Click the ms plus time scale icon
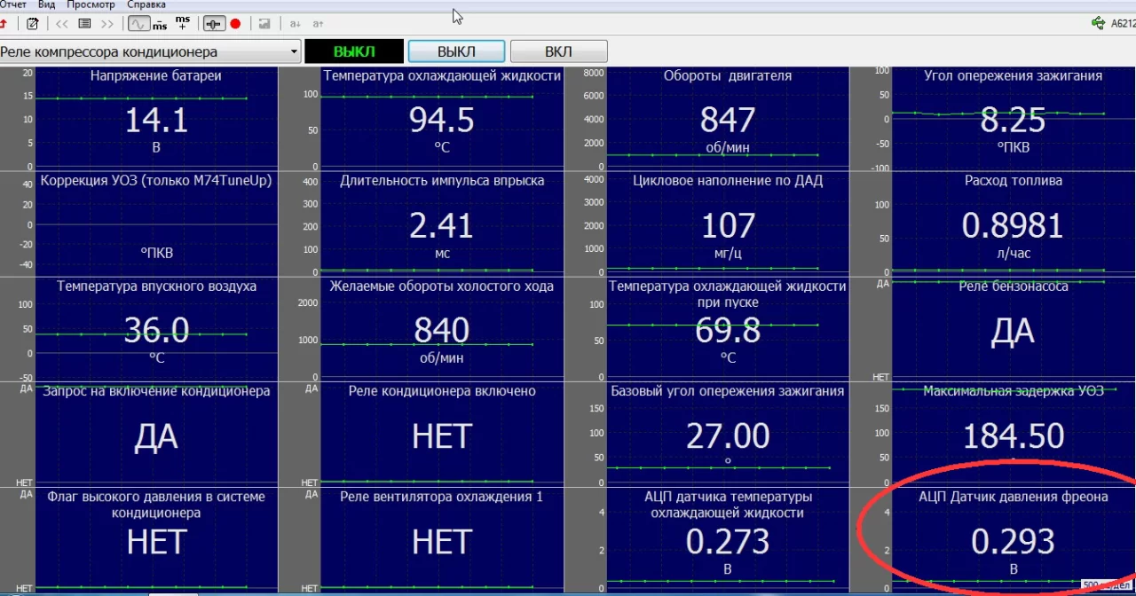The image size is (1136, 596). (x=182, y=22)
